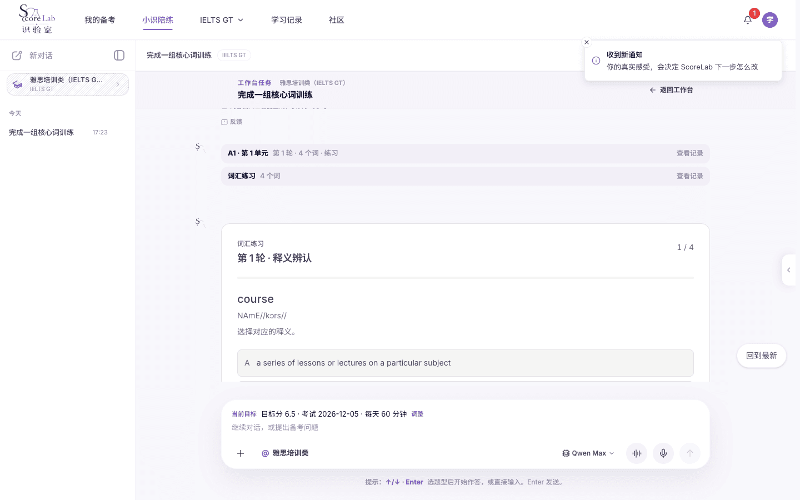
Task: Open the 我的备考 tab
Action: (x=100, y=20)
